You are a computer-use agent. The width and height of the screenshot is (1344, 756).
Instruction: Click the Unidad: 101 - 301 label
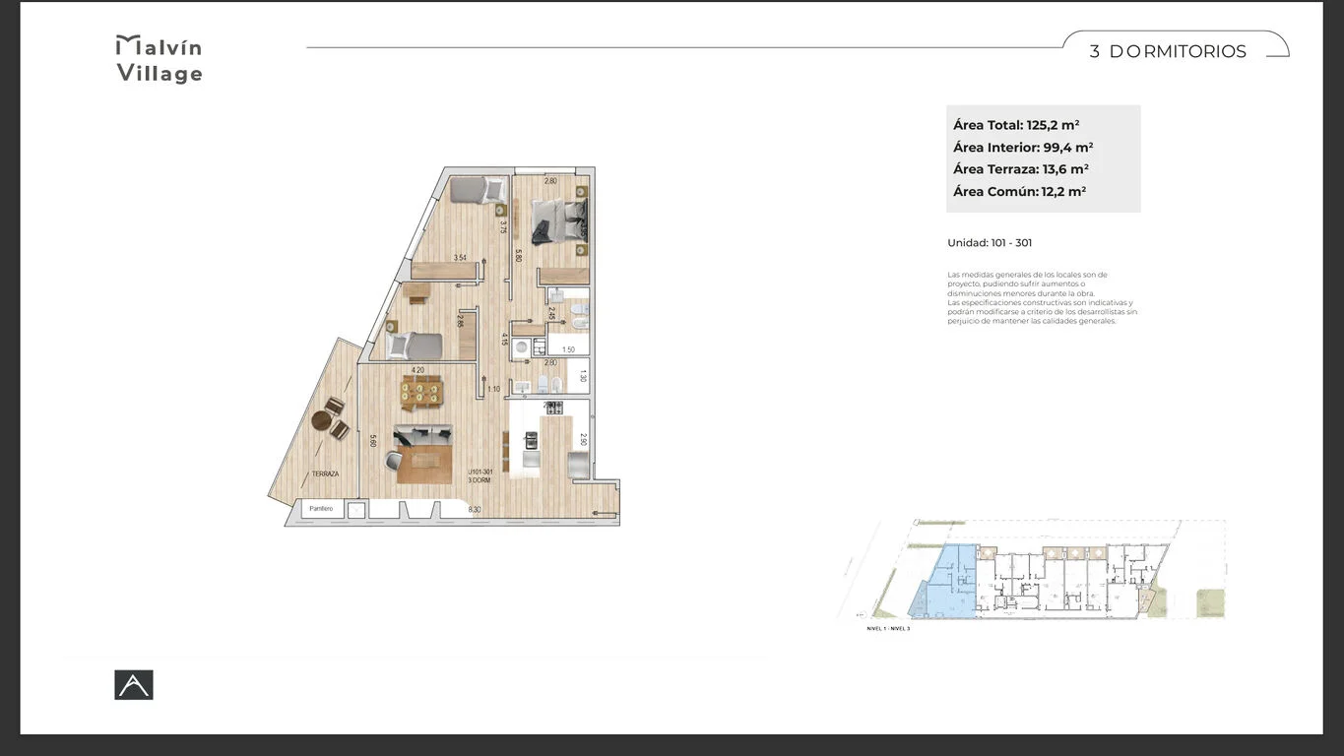tap(990, 243)
